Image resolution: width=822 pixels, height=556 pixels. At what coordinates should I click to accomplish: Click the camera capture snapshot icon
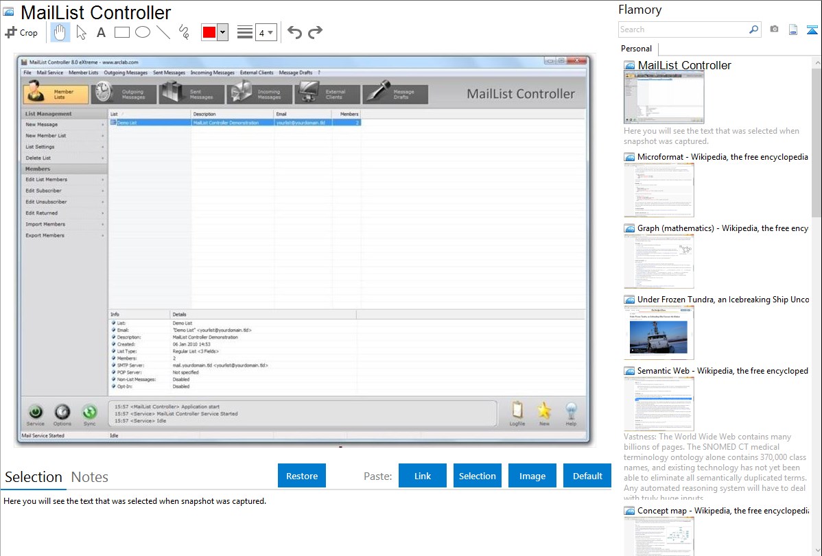pyautogui.click(x=774, y=29)
